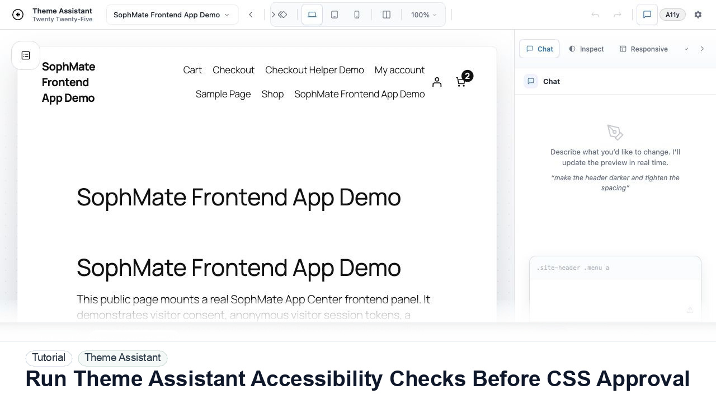Switch to mobile phone preview mode
Screen dimensions: 716x403
pyautogui.click(x=357, y=15)
